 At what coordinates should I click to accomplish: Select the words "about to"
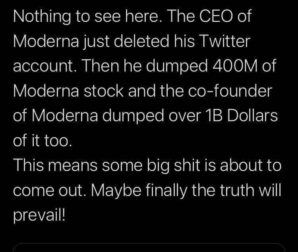pos(250,165)
